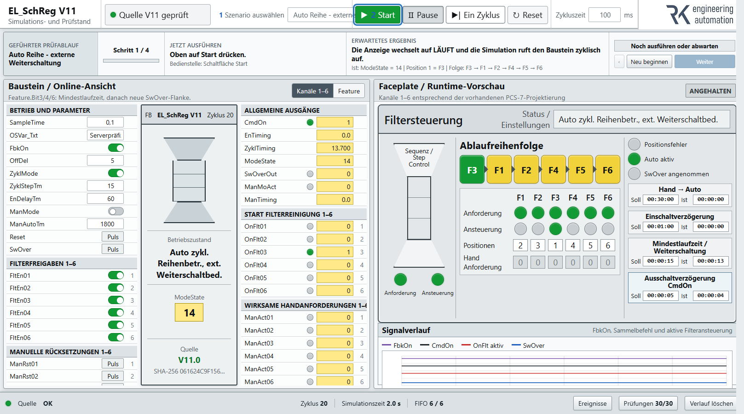This screenshot has width=744, height=414.
Task: Edit the ZyklStepTm value field
Action: tap(105, 186)
